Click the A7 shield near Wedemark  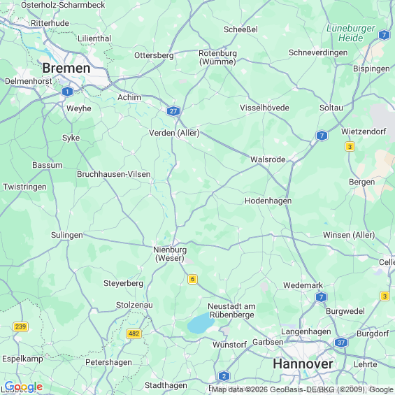click(321, 297)
